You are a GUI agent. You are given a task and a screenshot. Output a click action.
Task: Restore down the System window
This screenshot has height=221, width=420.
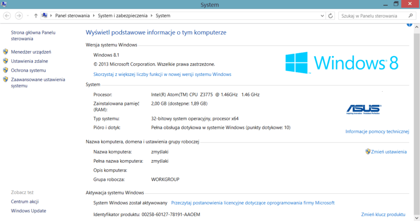click(x=396, y=4)
